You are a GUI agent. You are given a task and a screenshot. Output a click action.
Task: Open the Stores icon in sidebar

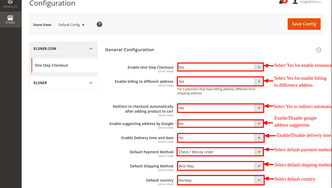pyautogui.click(x=10, y=20)
